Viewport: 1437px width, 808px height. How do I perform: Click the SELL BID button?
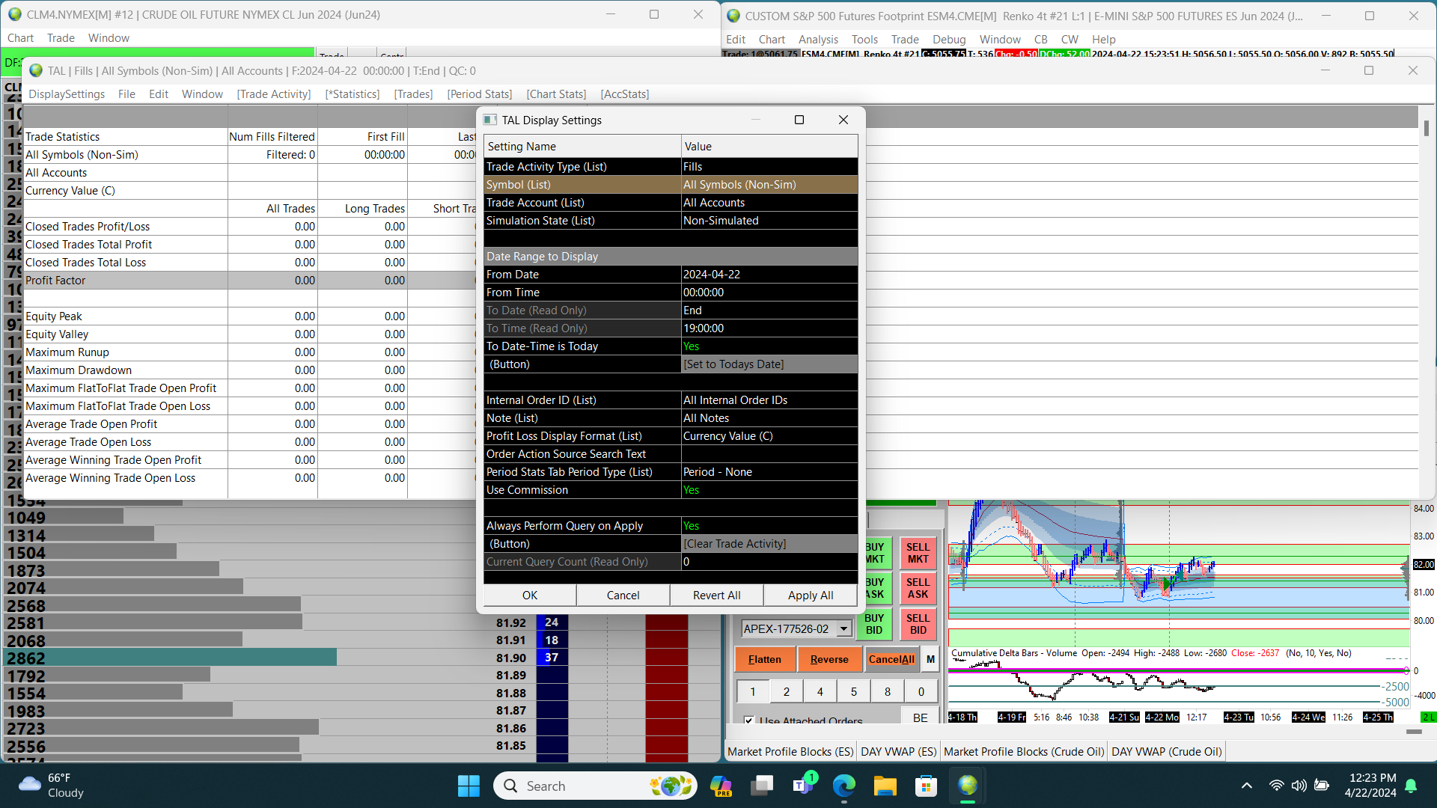click(x=918, y=624)
